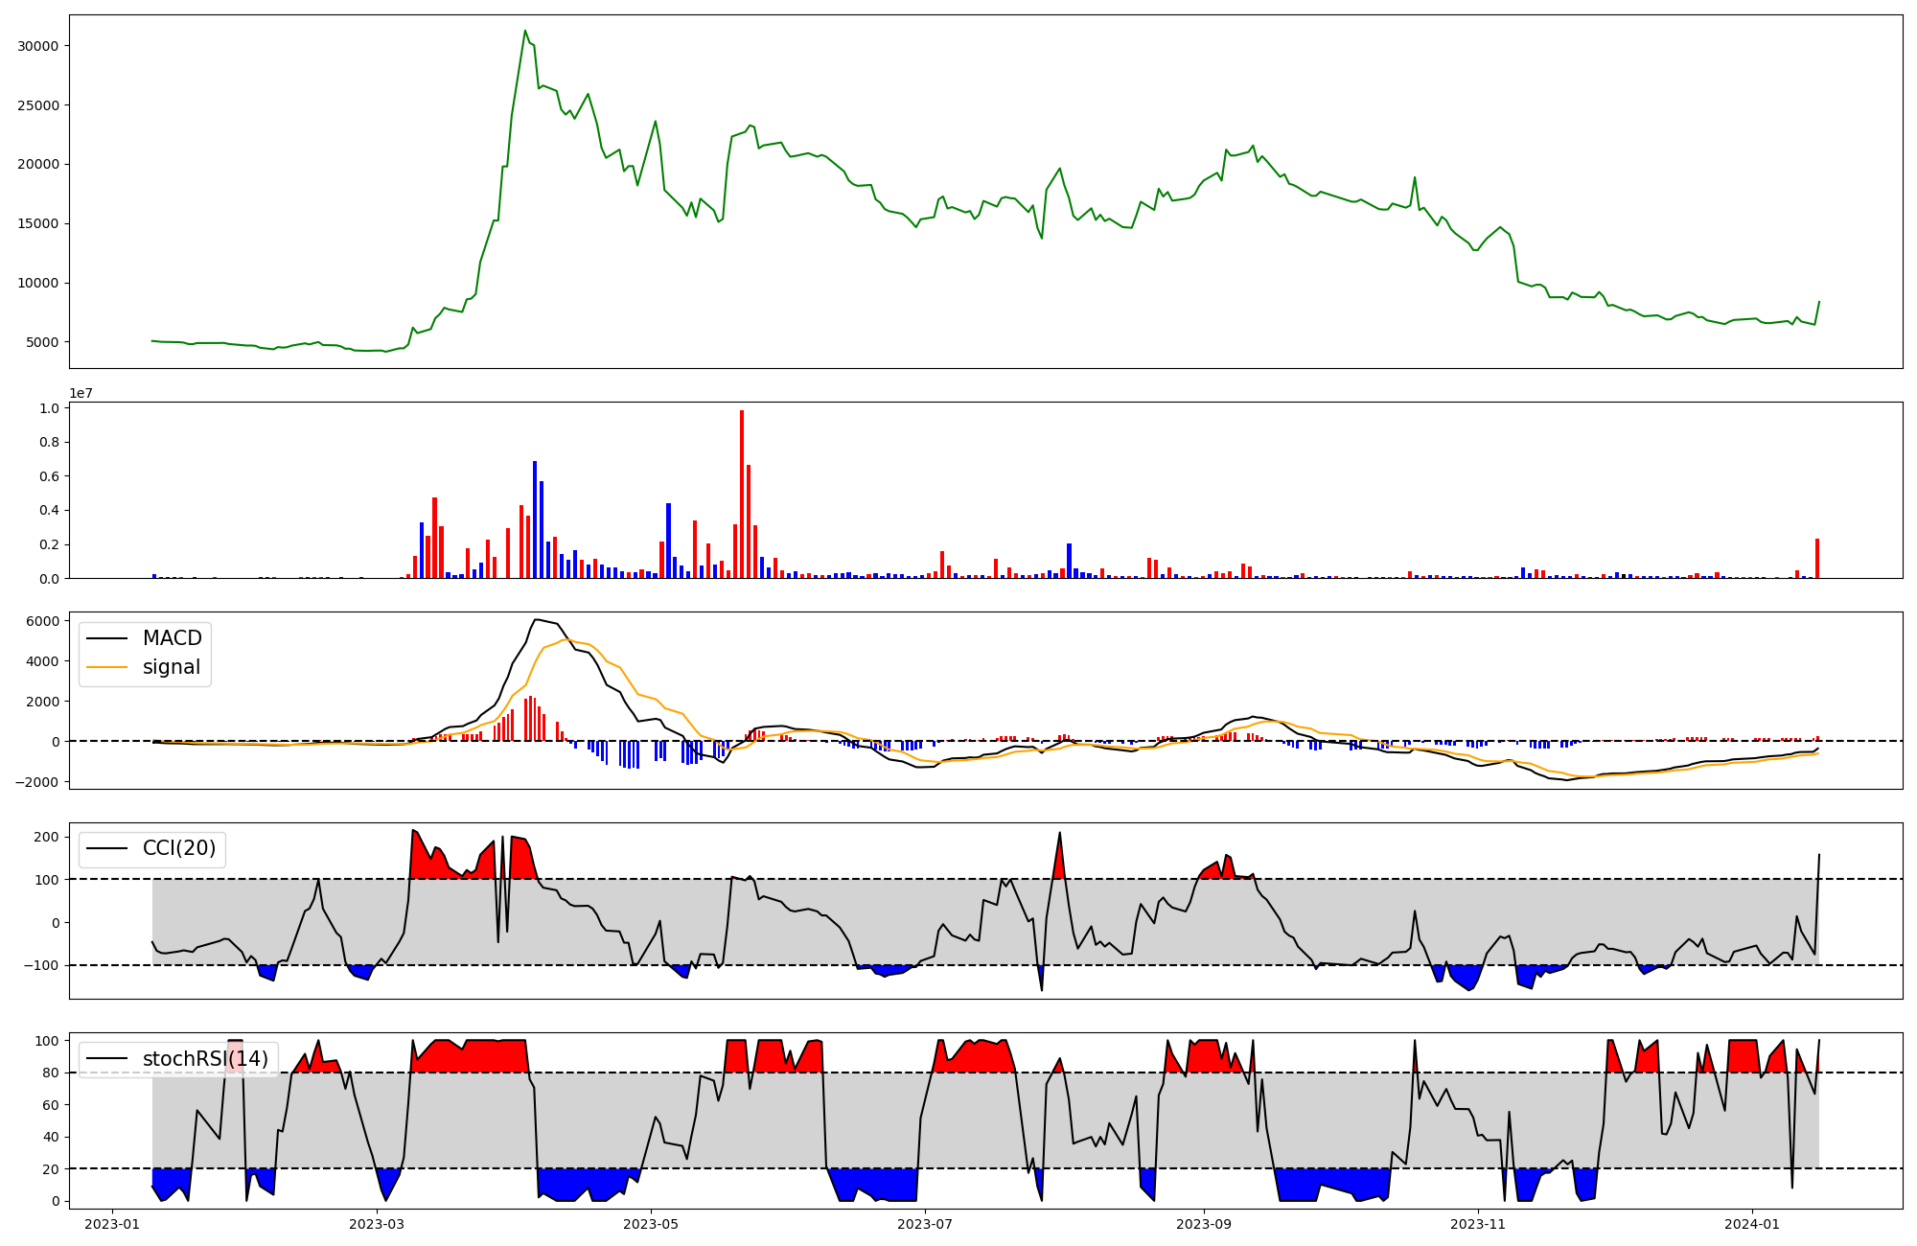The image size is (1917, 1246).
Task: Click the 1e7 volume axis exponent label
Action: [x=81, y=393]
